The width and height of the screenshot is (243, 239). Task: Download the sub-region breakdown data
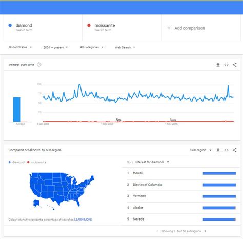point(218,150)
